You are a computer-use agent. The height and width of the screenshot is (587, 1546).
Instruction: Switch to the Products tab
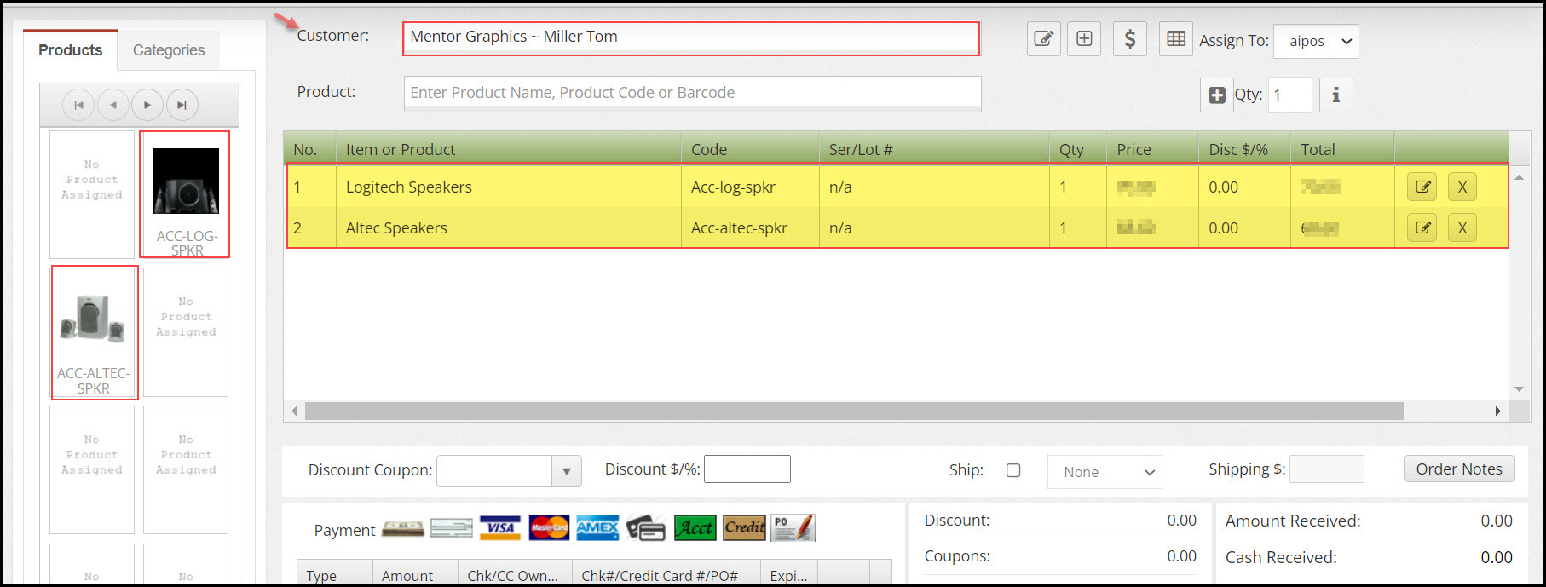point(71,50)
